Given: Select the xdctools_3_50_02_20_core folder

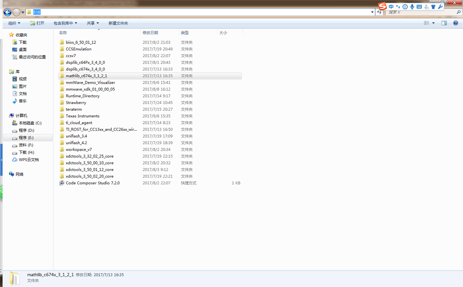Looking at the screenshot, I should click(90, 176).
